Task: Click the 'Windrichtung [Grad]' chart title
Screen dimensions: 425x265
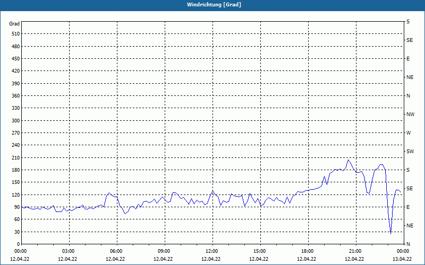Action: 214,5
